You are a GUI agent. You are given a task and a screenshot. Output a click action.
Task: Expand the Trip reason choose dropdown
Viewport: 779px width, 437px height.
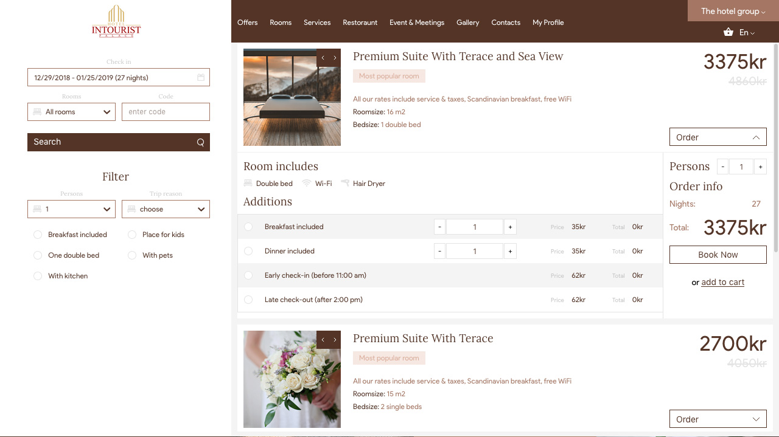(x=166, y=209)
